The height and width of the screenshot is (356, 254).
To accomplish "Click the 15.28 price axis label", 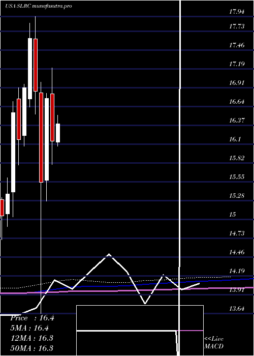I will 237,195.
